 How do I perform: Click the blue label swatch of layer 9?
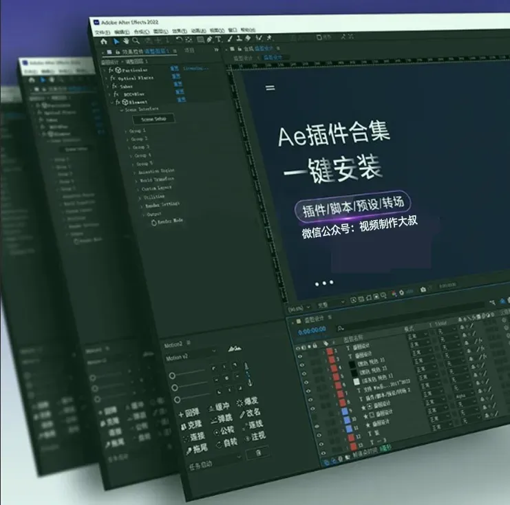point(344,411)
